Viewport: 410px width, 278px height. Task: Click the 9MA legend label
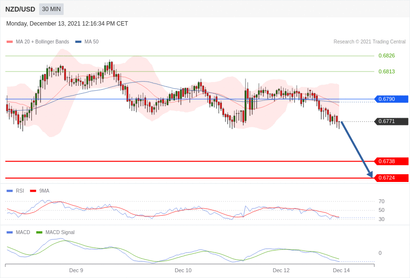[x=44, y=191]
